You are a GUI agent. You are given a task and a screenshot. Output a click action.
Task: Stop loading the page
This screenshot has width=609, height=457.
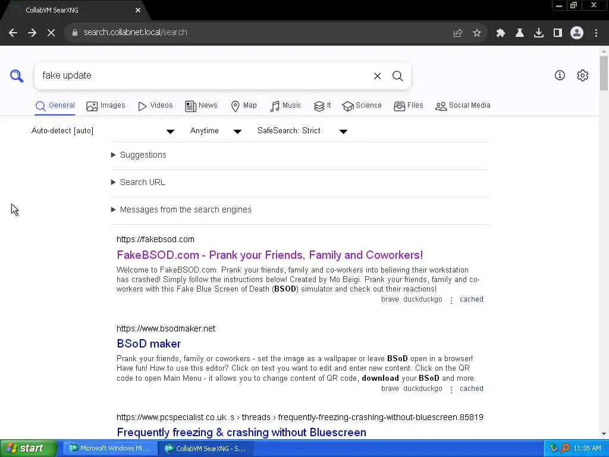click(x=51, y=33)
